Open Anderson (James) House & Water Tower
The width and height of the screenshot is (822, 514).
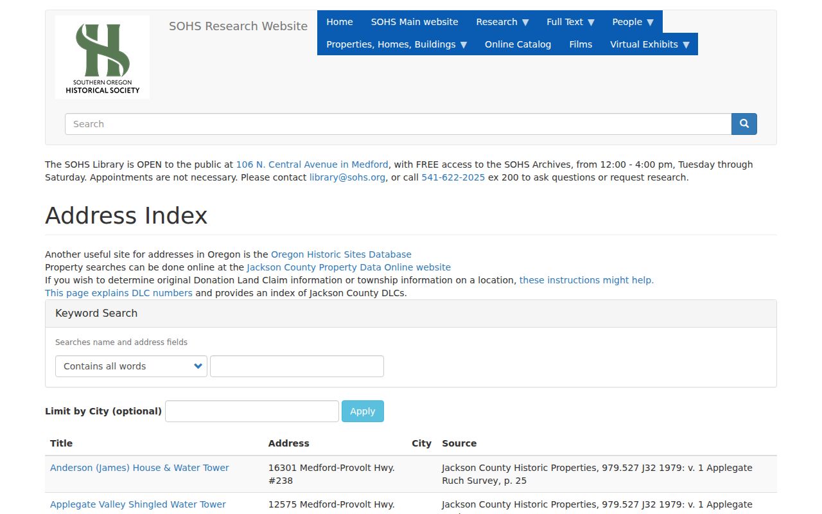pos(139,468)
